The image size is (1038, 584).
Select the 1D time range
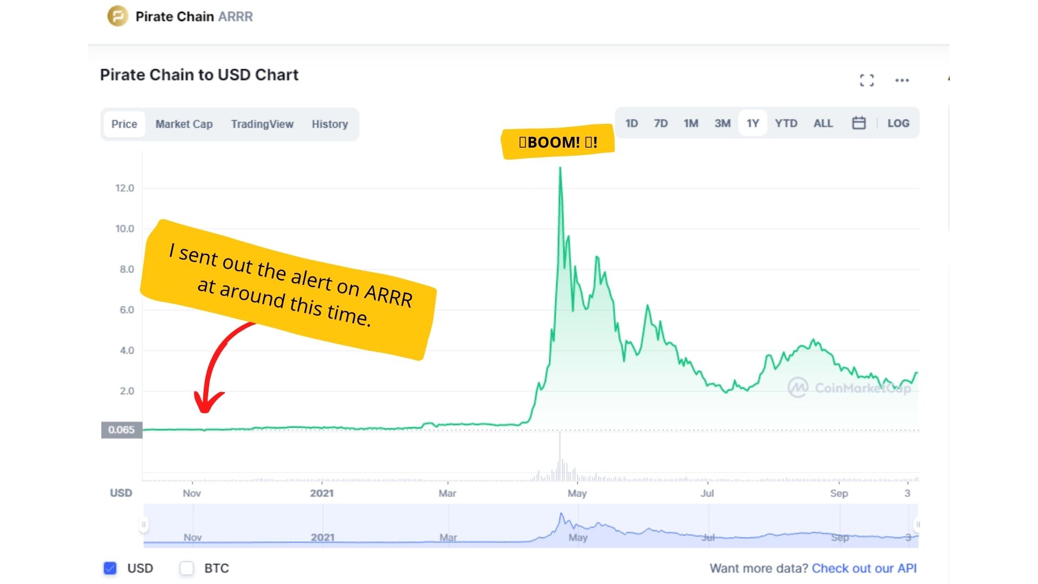631,123
